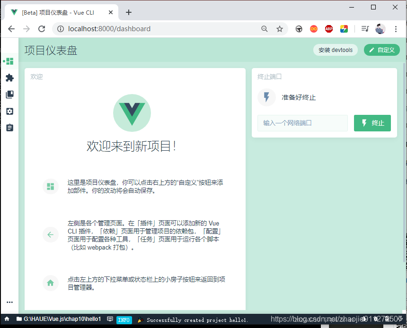The image size is (407, 328).
Task: Click the INFO badge in status bar
Action: point(124,320)
